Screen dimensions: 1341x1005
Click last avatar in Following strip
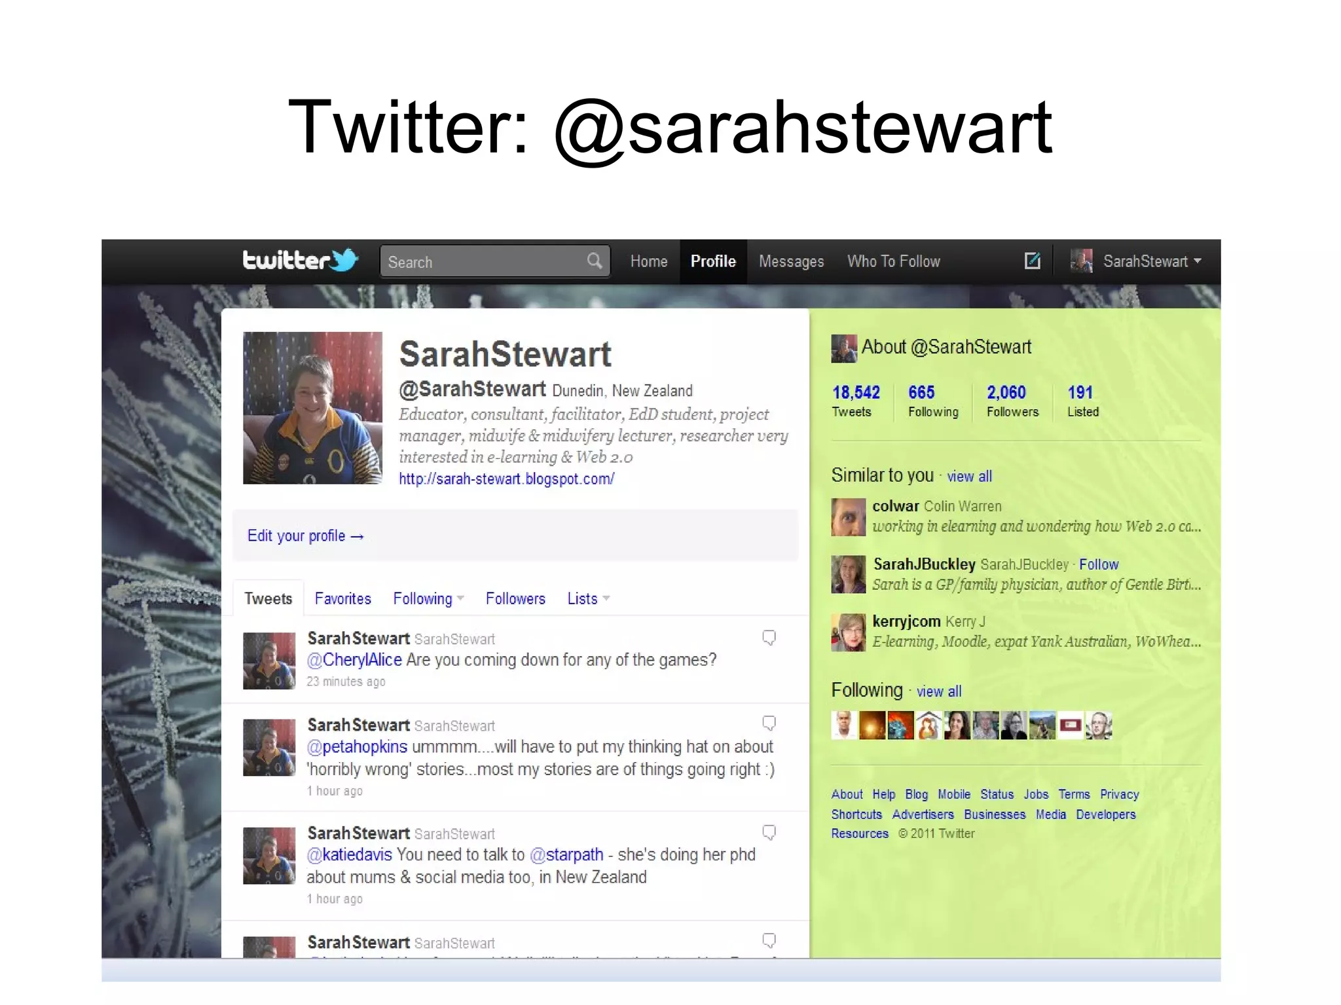(x=1099, y=725)
